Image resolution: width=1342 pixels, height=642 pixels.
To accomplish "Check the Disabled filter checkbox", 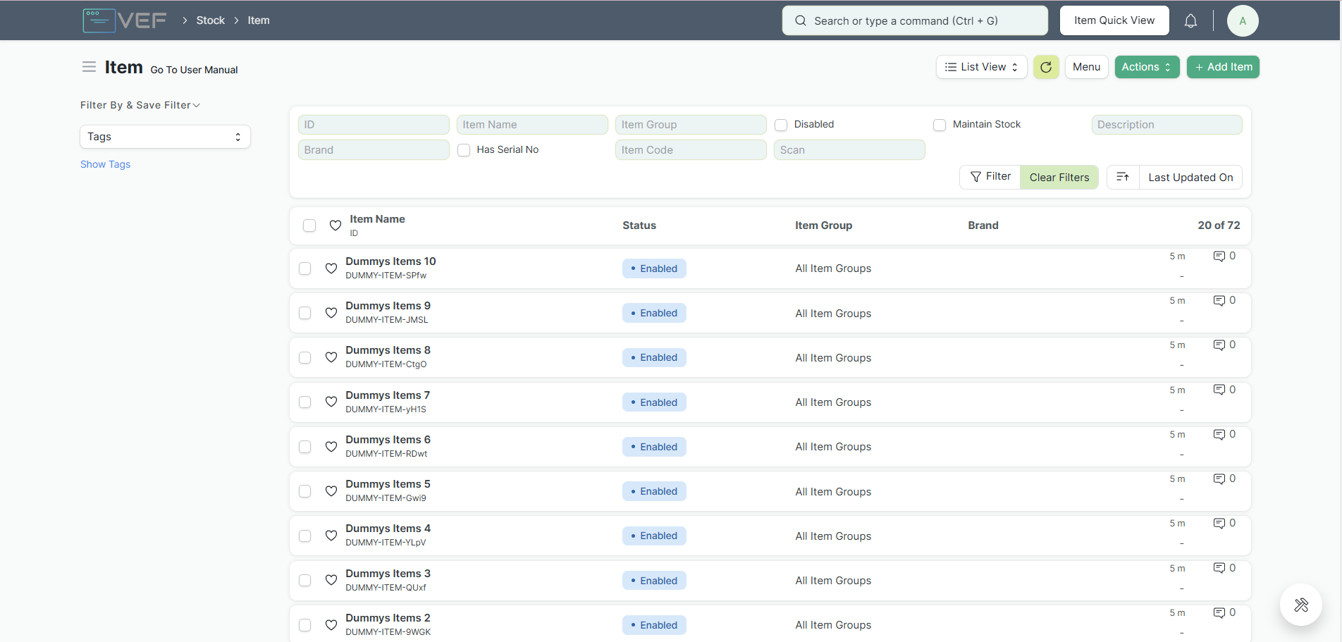I will click(781, 125).
